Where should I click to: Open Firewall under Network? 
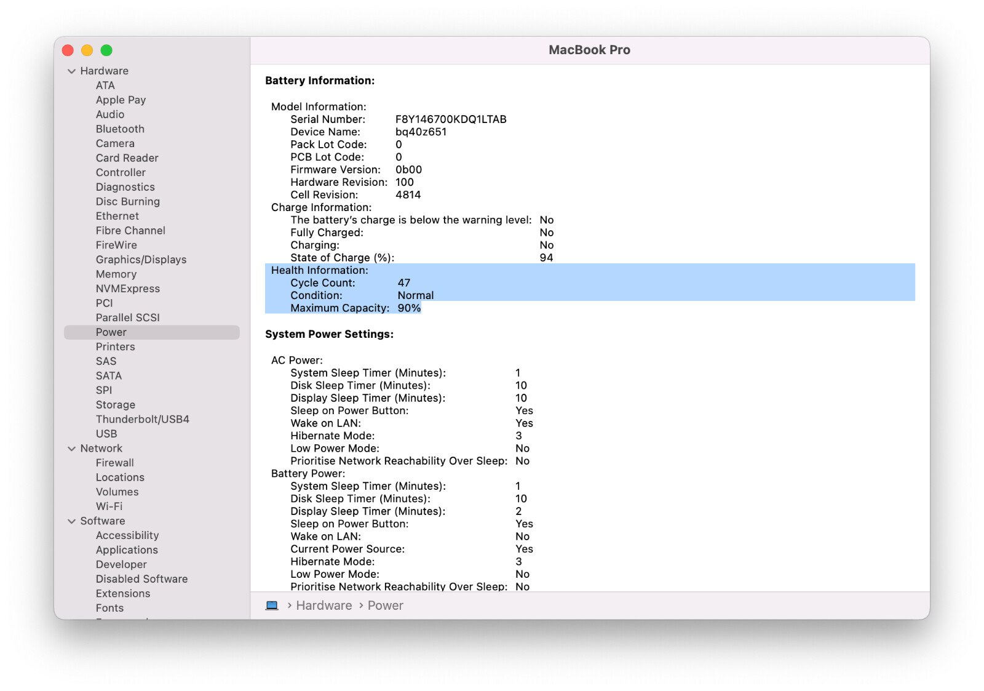point(115,463)
